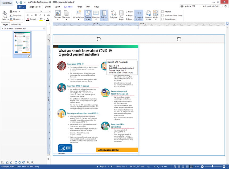Click the printer icon beside Adobe PDF
229x169 pixels.
click(182, 6)
